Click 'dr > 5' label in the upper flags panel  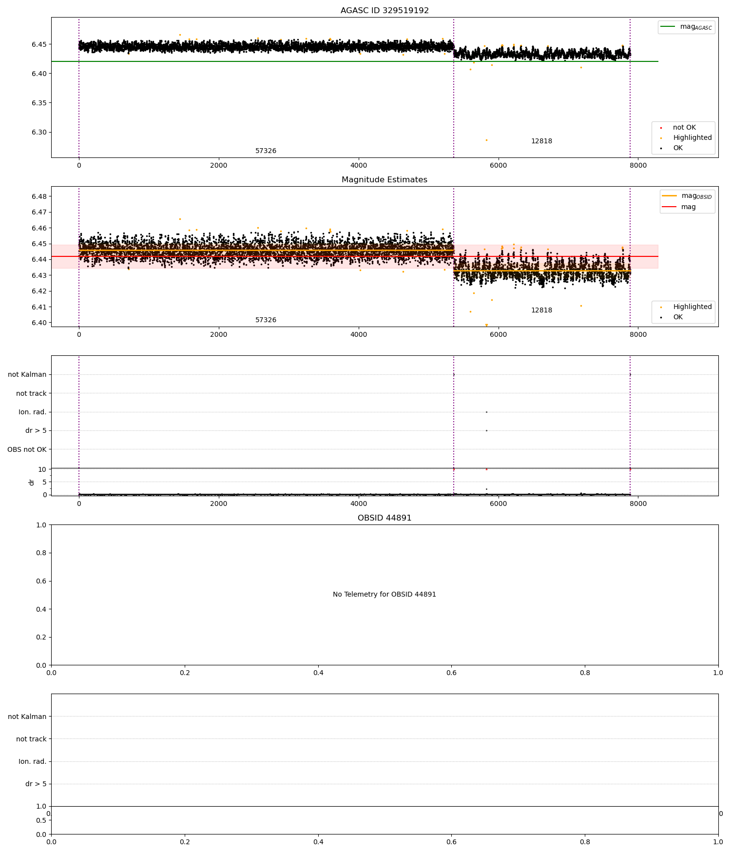[36, 431]
